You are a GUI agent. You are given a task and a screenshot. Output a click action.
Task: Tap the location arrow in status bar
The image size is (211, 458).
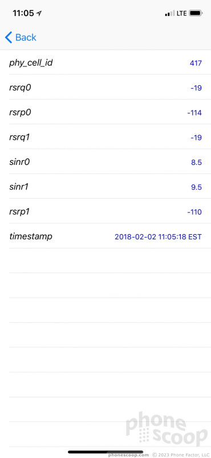click(x=39, y=13)
